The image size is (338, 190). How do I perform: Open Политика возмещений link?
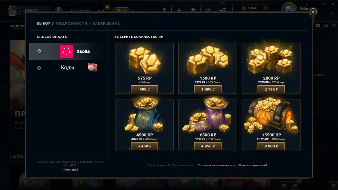(253, 165)
